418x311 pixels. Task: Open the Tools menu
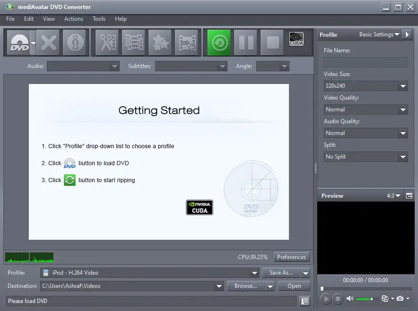coord(99,19)
